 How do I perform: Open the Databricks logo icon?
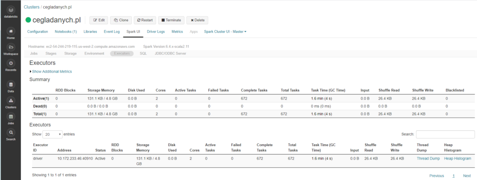[11, 10]
